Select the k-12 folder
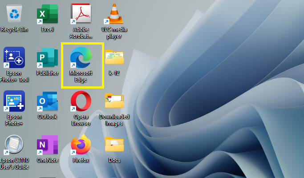Screen dimensions: 304x178 [x=114, y=57]
